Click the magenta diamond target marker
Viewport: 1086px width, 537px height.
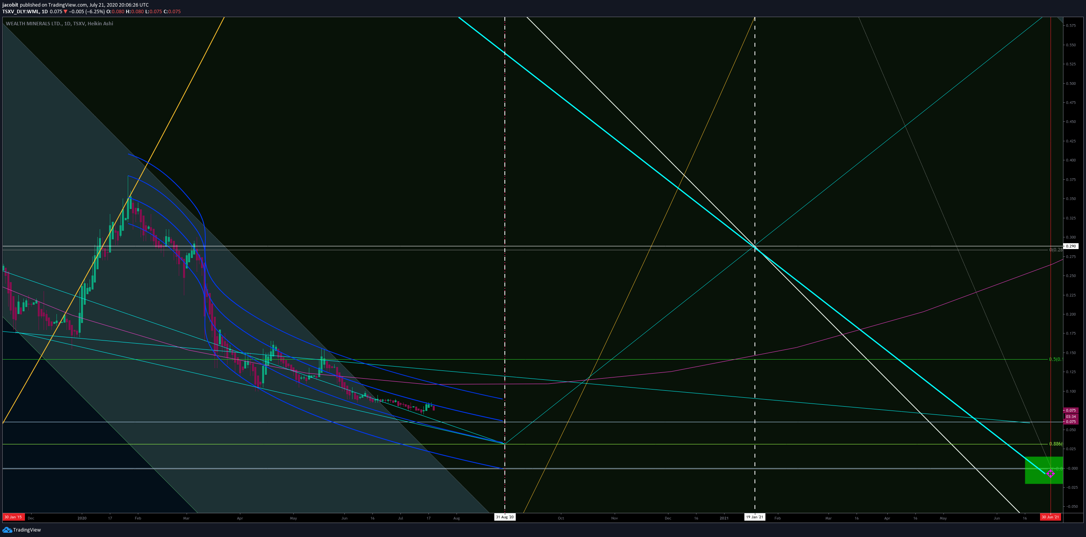1050,474
